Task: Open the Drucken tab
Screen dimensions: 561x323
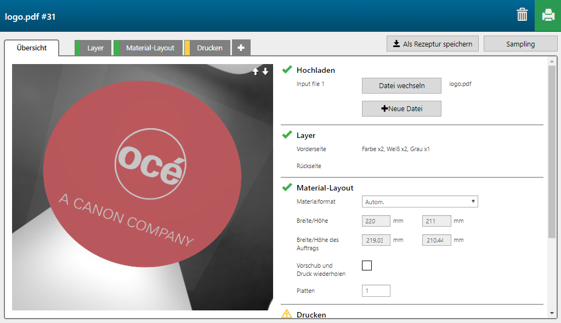Action: (x=207, y=48)
